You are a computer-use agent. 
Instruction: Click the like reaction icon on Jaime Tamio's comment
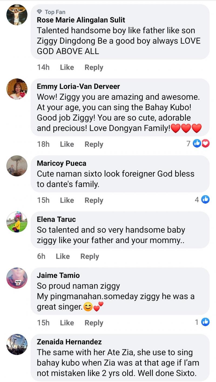pyautogui.click(x=205, y=322)
